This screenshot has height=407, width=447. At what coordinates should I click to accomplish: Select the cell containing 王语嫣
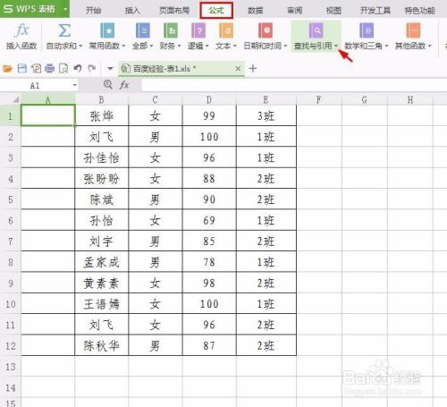[102, 303]
